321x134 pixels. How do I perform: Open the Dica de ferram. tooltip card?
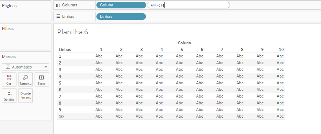click(x=26, y=95)
